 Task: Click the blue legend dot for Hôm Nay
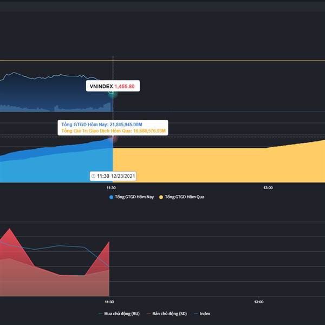(x=111, y=197)
